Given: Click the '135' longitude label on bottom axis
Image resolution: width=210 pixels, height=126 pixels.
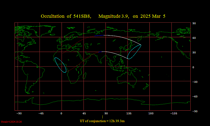Looking at the screenshot, I should 129,114.
